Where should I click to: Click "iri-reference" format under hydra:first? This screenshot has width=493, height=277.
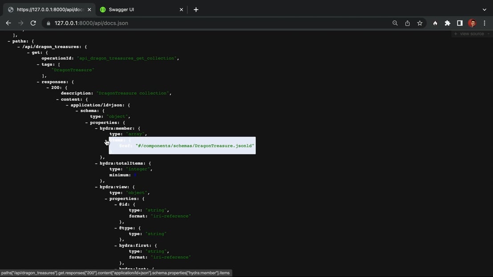(170, 257)
